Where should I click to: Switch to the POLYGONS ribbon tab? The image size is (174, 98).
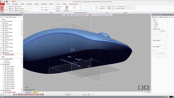[29, 4]
